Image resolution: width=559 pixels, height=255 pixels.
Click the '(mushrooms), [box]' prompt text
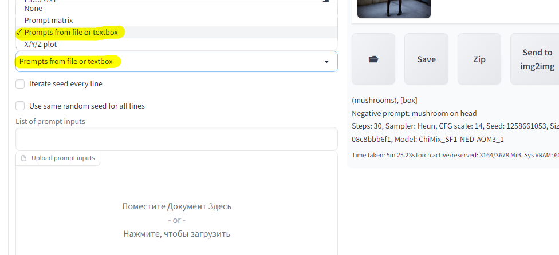tap(384, 100)
